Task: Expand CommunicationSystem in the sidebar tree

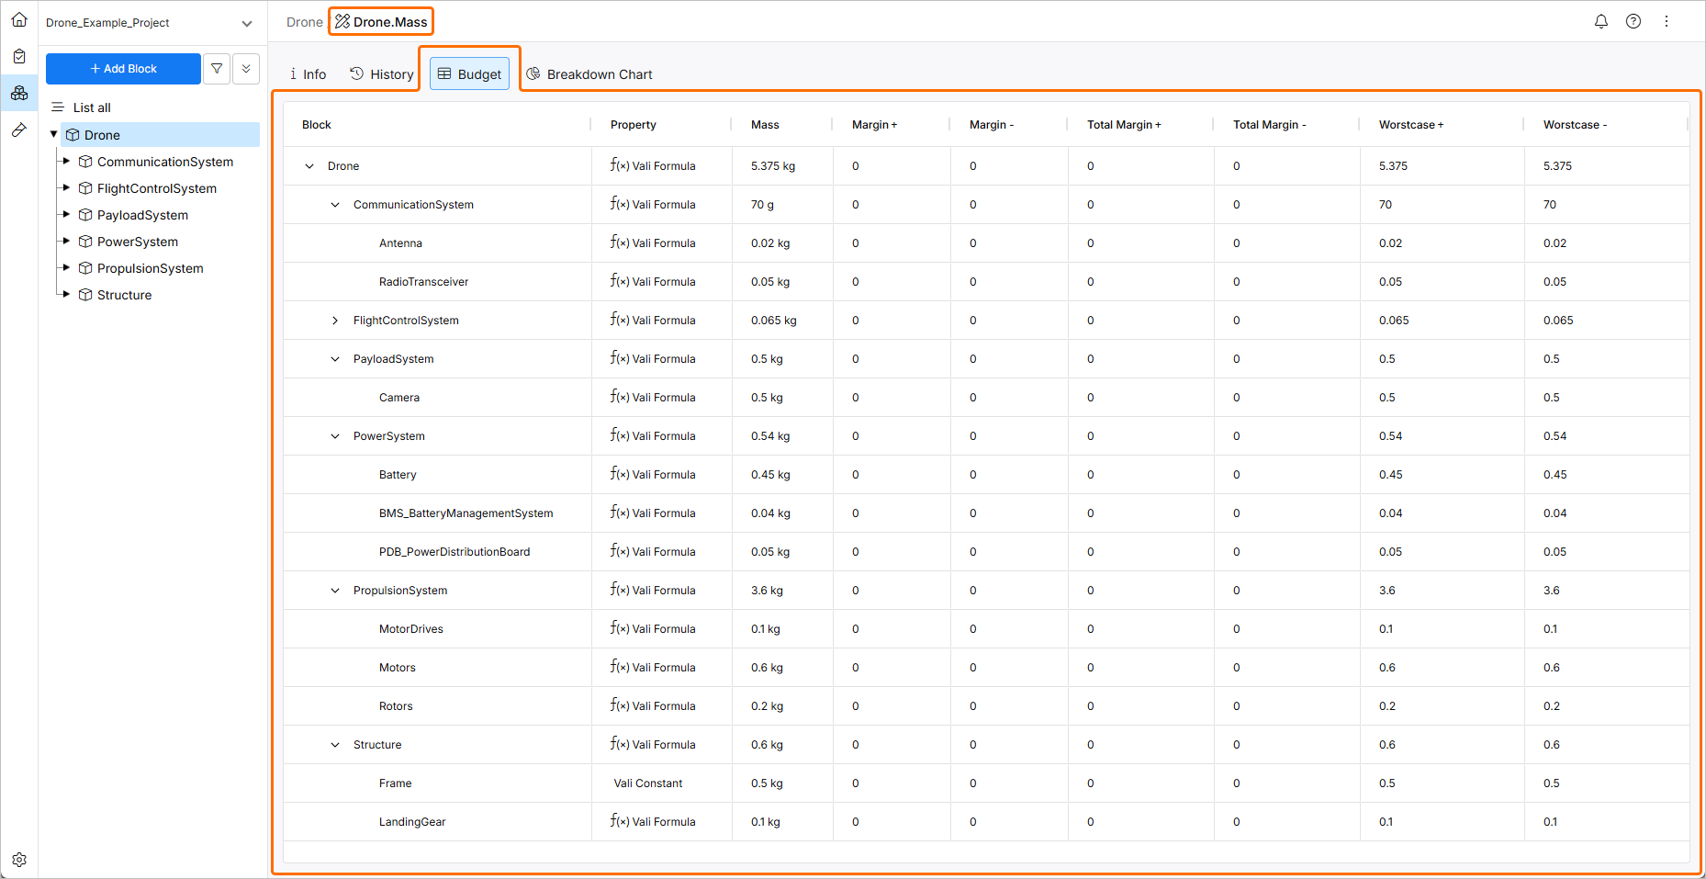Action: (65, 162)
